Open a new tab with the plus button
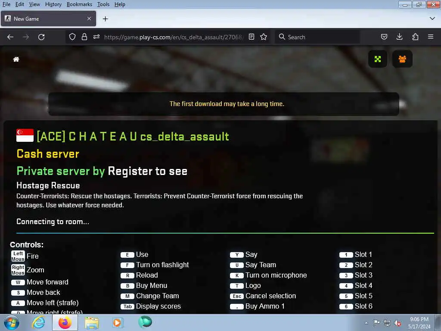The width and height of the screenshot is (441, 331). (106, 19)
